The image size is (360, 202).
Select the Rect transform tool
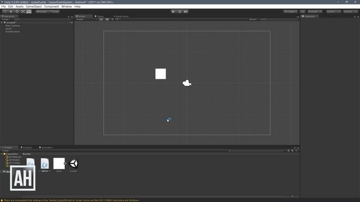29,11
